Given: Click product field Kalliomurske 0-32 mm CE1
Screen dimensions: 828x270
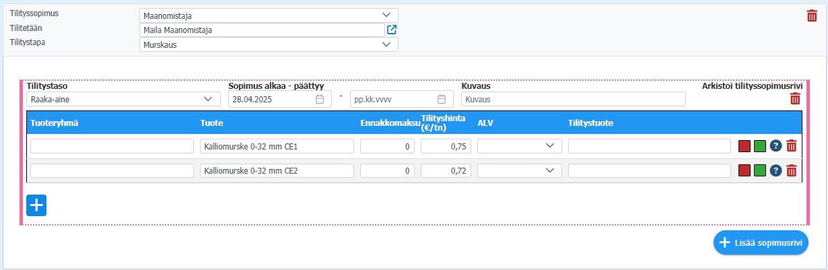Looking at the screenshot, I should pos(277,146).
